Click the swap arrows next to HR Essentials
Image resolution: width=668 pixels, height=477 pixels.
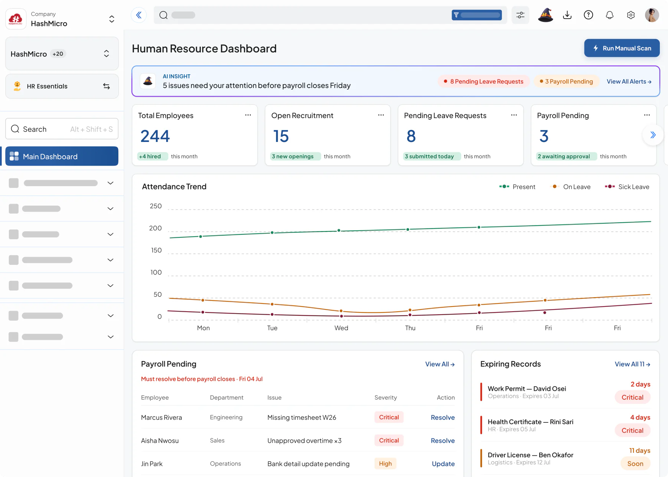click(107, 86)
